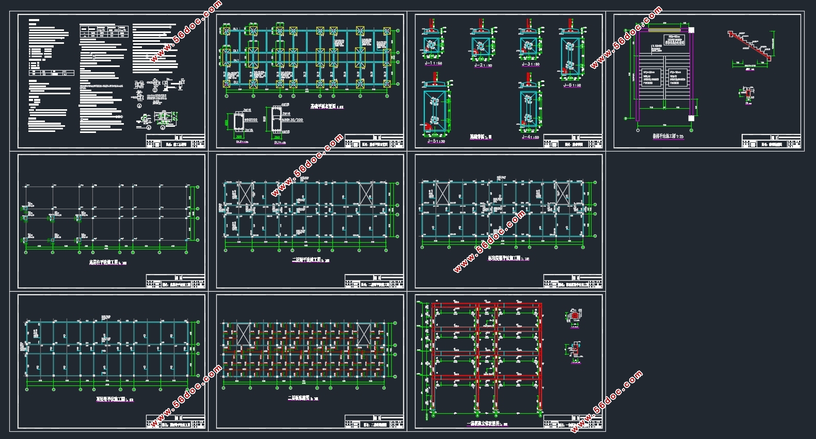Click the foundation plan sheet title block
The width and height of the screenshot is (816, 439).
pyautogui.click(x=374, y=142)
